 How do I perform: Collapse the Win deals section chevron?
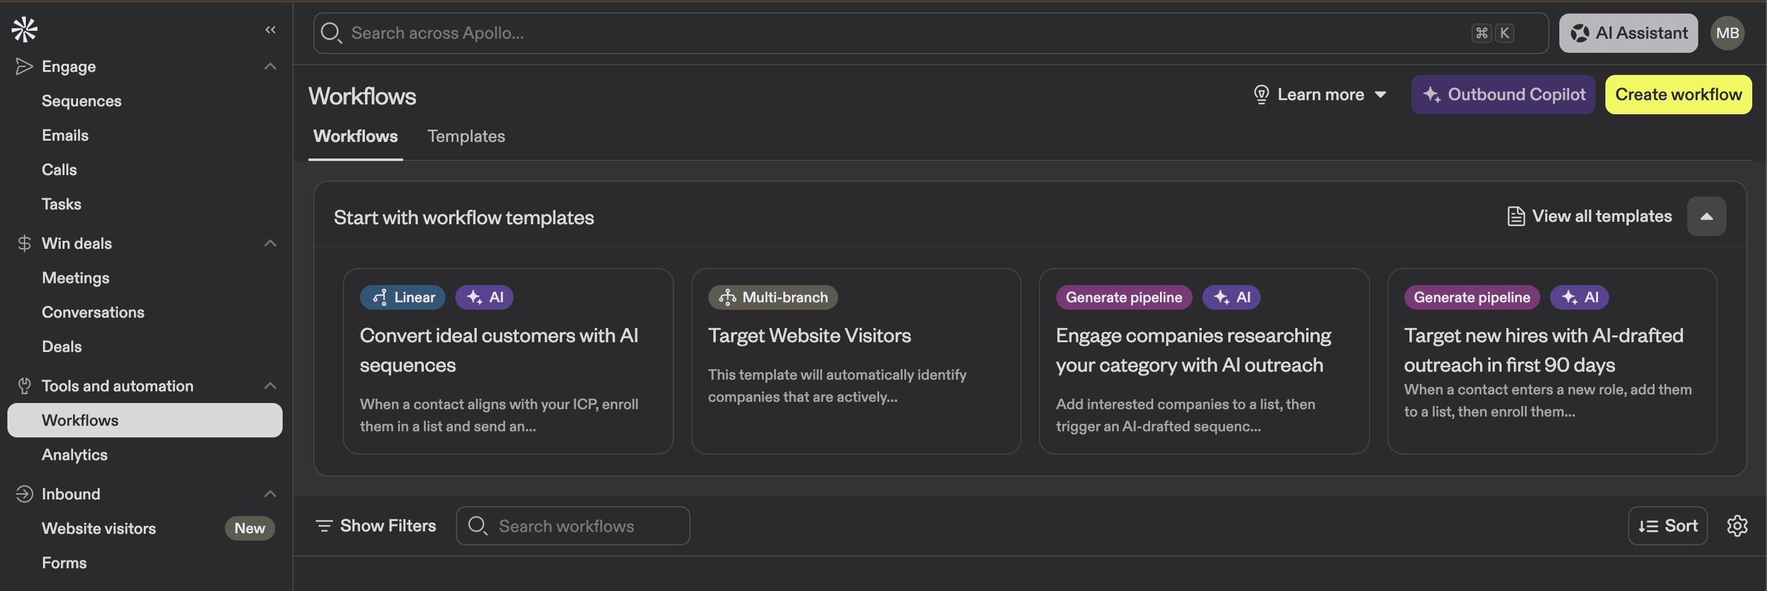click(x=270, y=243)
